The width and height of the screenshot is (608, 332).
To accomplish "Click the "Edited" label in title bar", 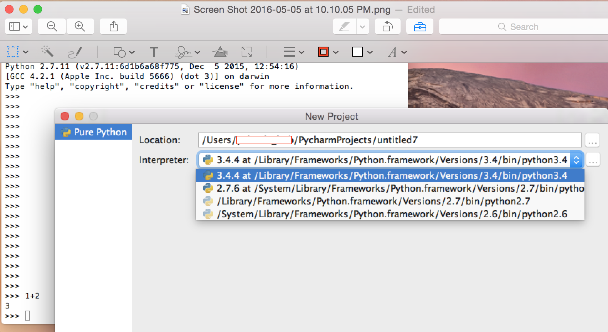I will [x=421, y=10].
